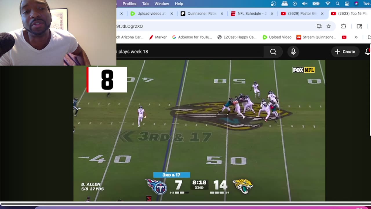Switch to the NFL Schedule tab
The height and width of the screenshot is (209, 371).
tap(249, 14)
